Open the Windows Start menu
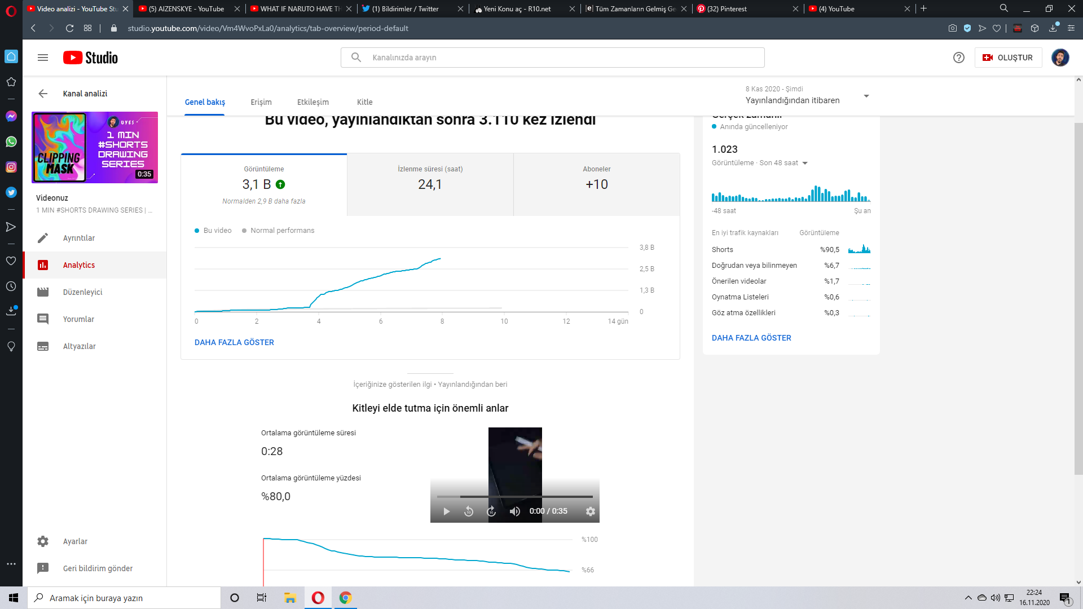 [x=14, y=598]
